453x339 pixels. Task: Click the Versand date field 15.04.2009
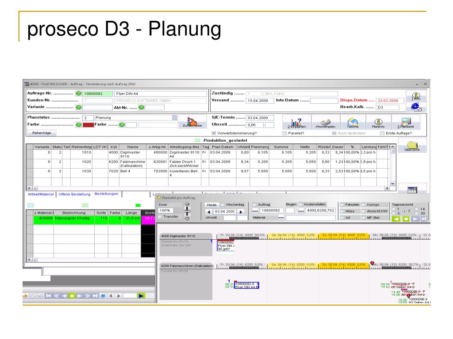pyautogui.click(x=260, y=101)
